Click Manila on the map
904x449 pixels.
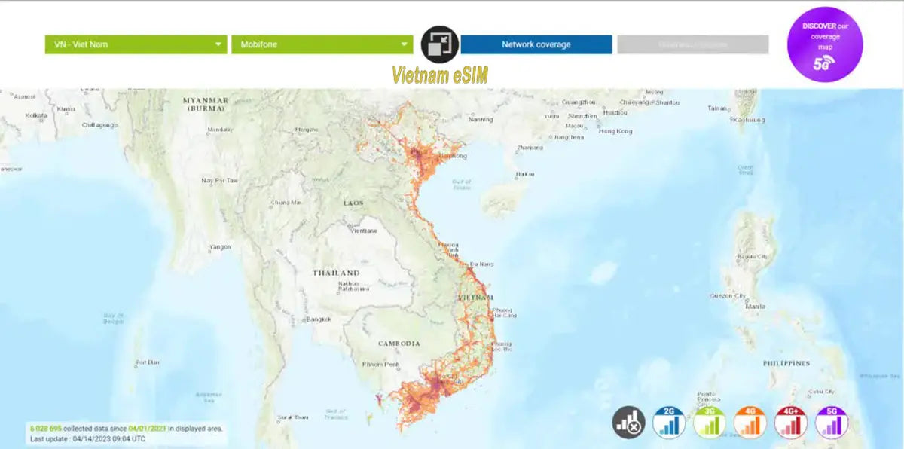(x=755, y=307)
